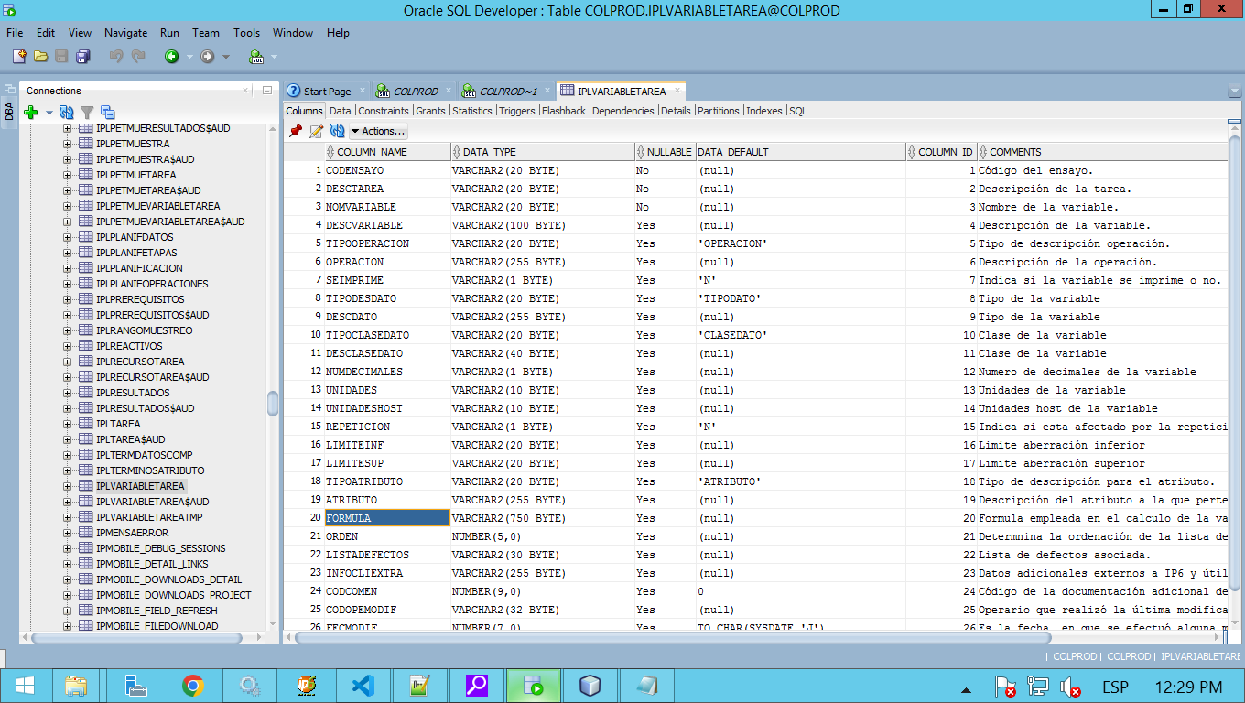Open the Team menu
The width and height of the screenshot is (1245, 703).
pyautogui.click(x=206, y=33)
